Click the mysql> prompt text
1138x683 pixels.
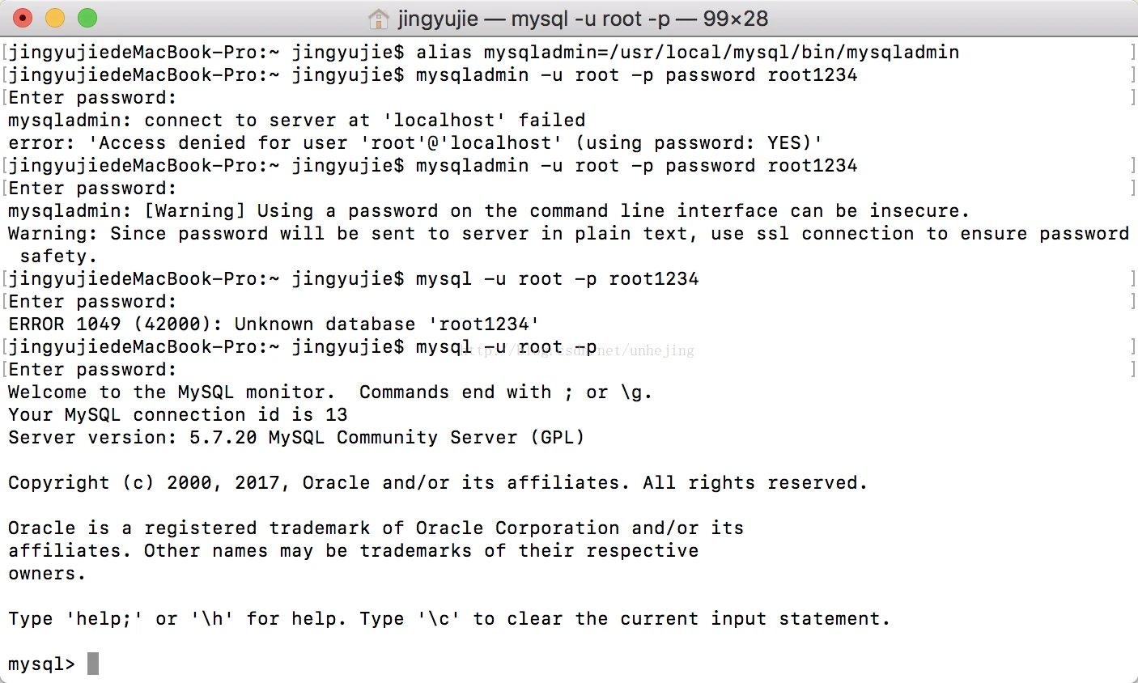[x=41, y=664]
